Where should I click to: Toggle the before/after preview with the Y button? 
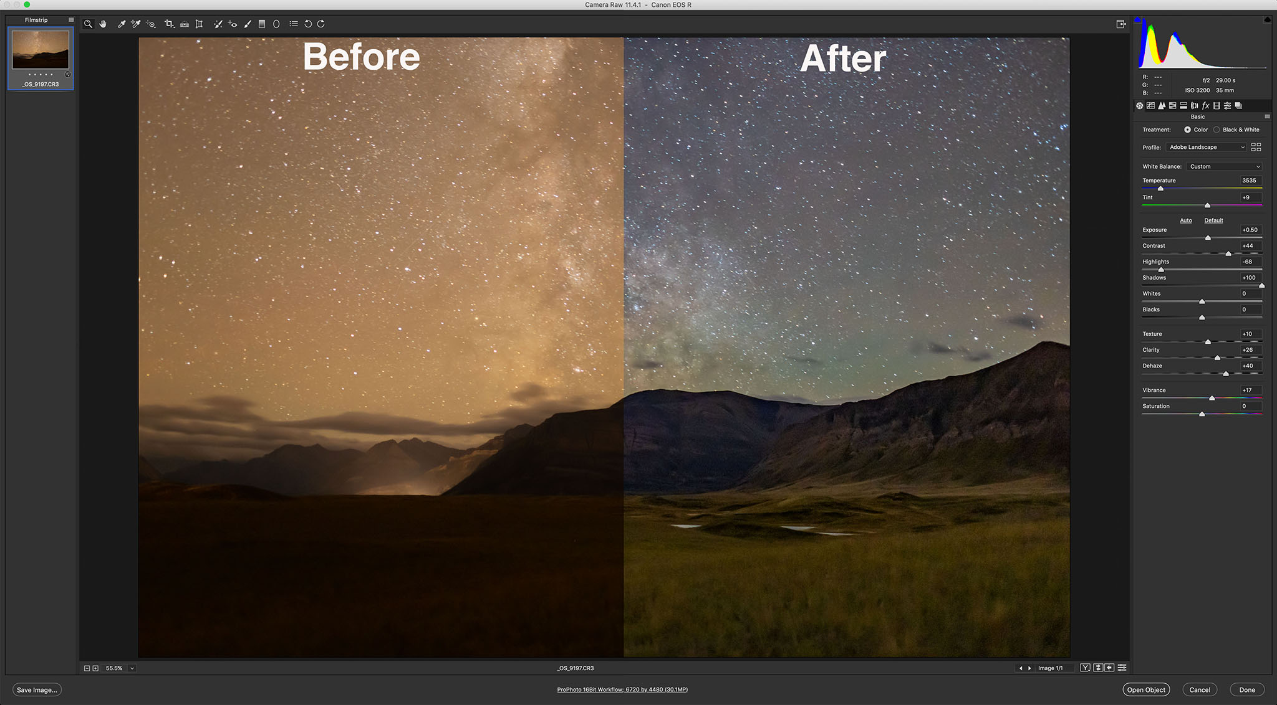(x=1086, y=667)
